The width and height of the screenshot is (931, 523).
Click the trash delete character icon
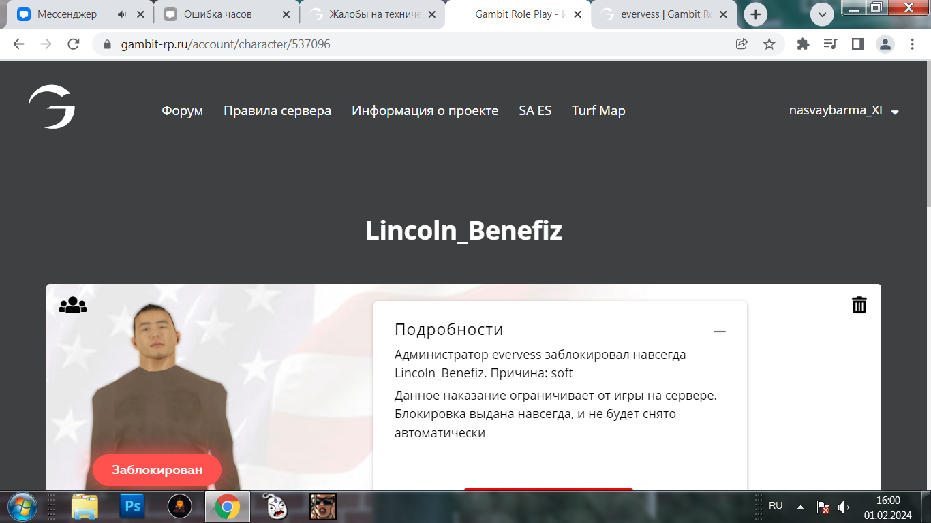(859, 305)
